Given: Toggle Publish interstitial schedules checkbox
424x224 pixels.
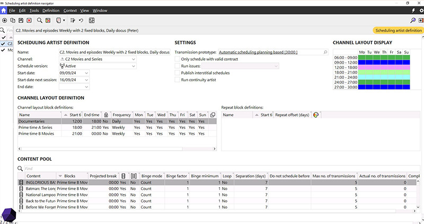Looking at the screenshot, I should [x=178, y=73].
